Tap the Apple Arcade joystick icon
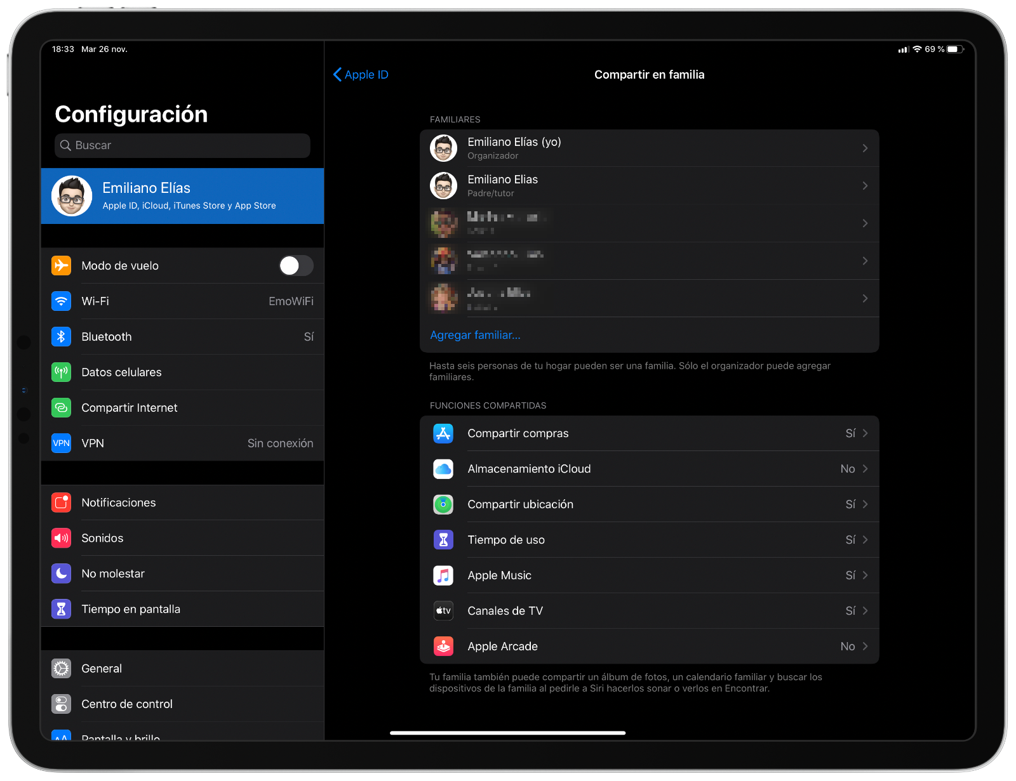 point(443,646)
